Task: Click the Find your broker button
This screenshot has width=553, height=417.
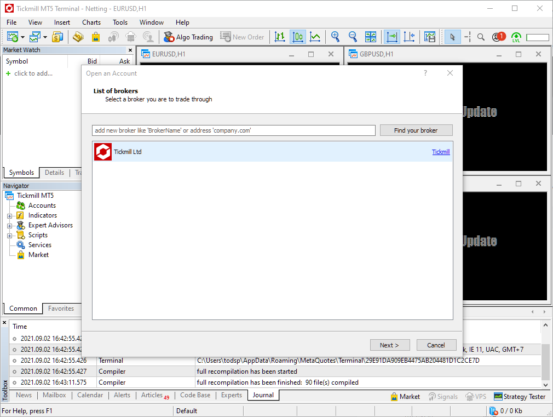Action: click(416, 130)
